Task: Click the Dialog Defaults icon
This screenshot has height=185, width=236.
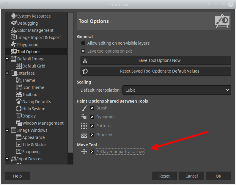Action: [19, 101]
